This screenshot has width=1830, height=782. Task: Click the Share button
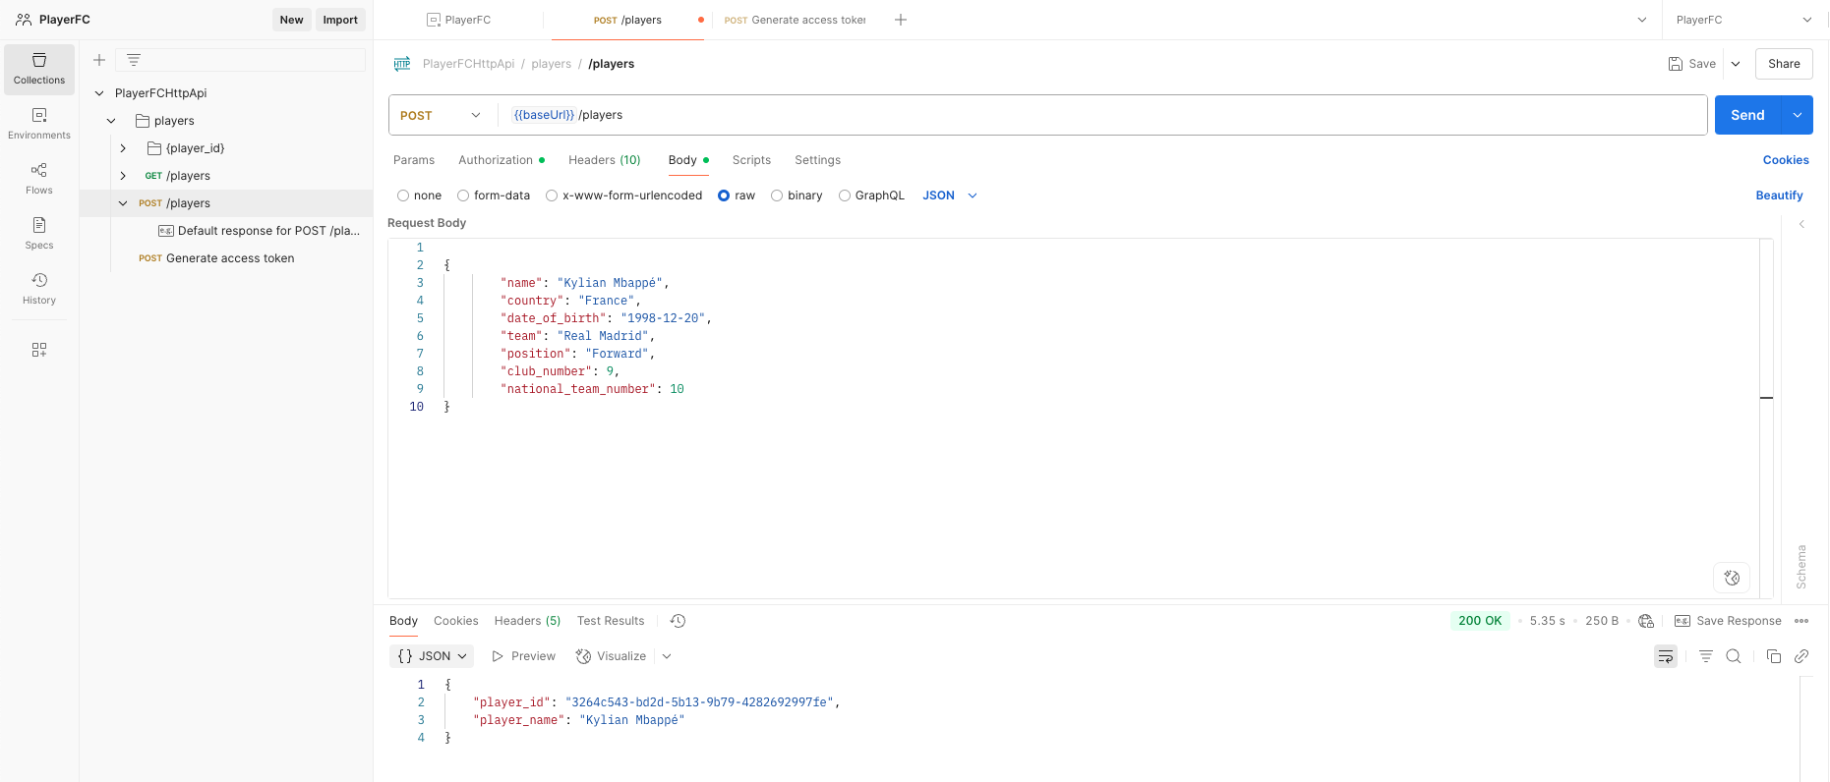coord(1784,64)
